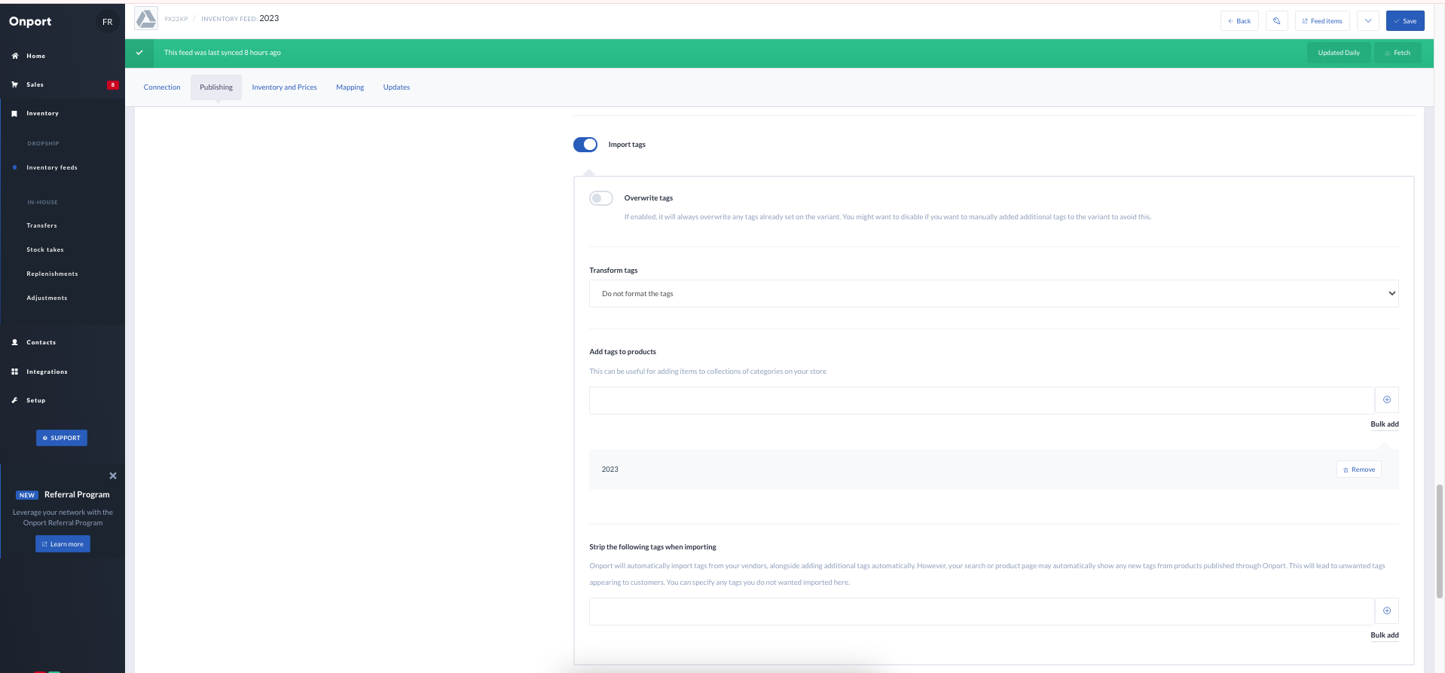Click the Google Drive feed logo
1445x673 pixels.
coord(146,18)
